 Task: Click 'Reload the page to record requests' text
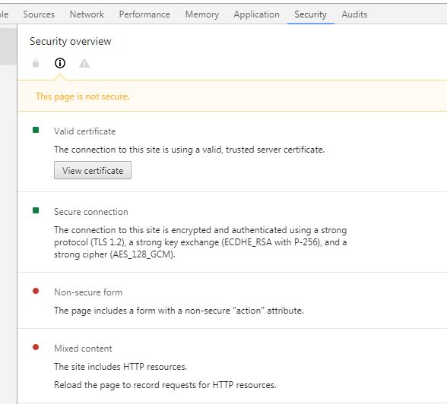click(166, 385)
